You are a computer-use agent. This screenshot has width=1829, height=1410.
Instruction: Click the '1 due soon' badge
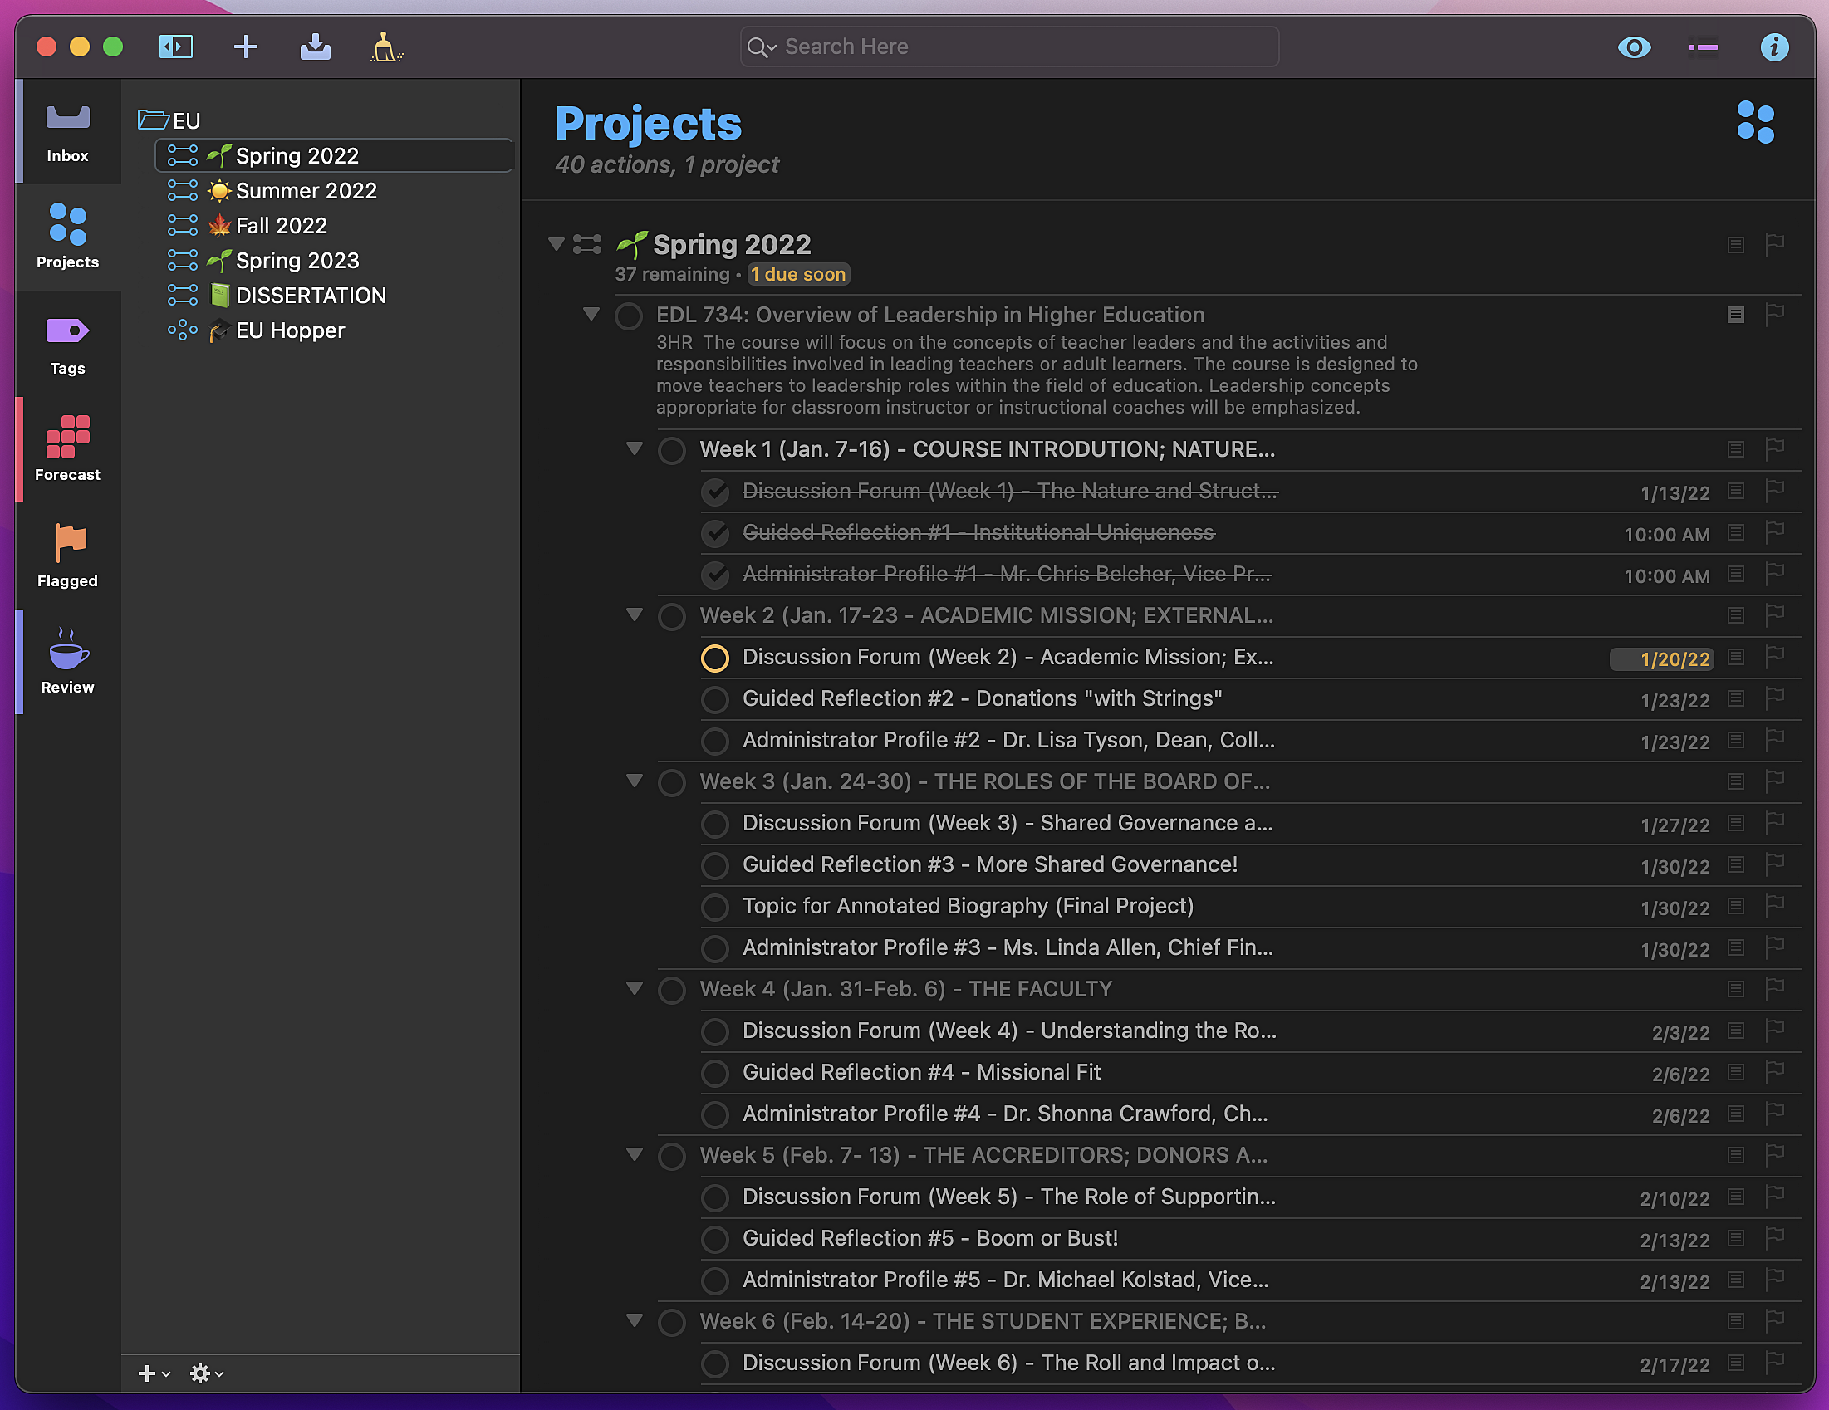[798, 275]
